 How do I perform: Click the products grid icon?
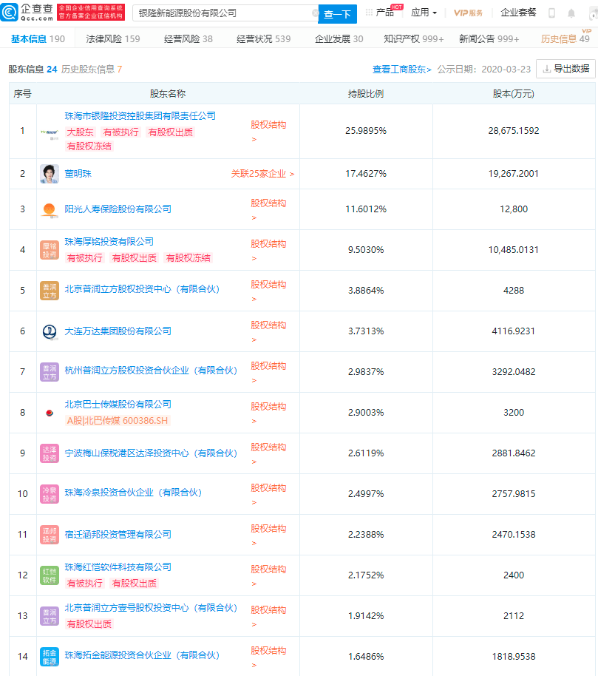(x=369, y=13)
